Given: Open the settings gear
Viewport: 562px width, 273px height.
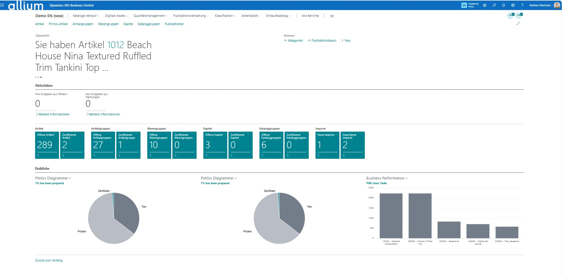Looking at the screenshot, I should (513, 5).
